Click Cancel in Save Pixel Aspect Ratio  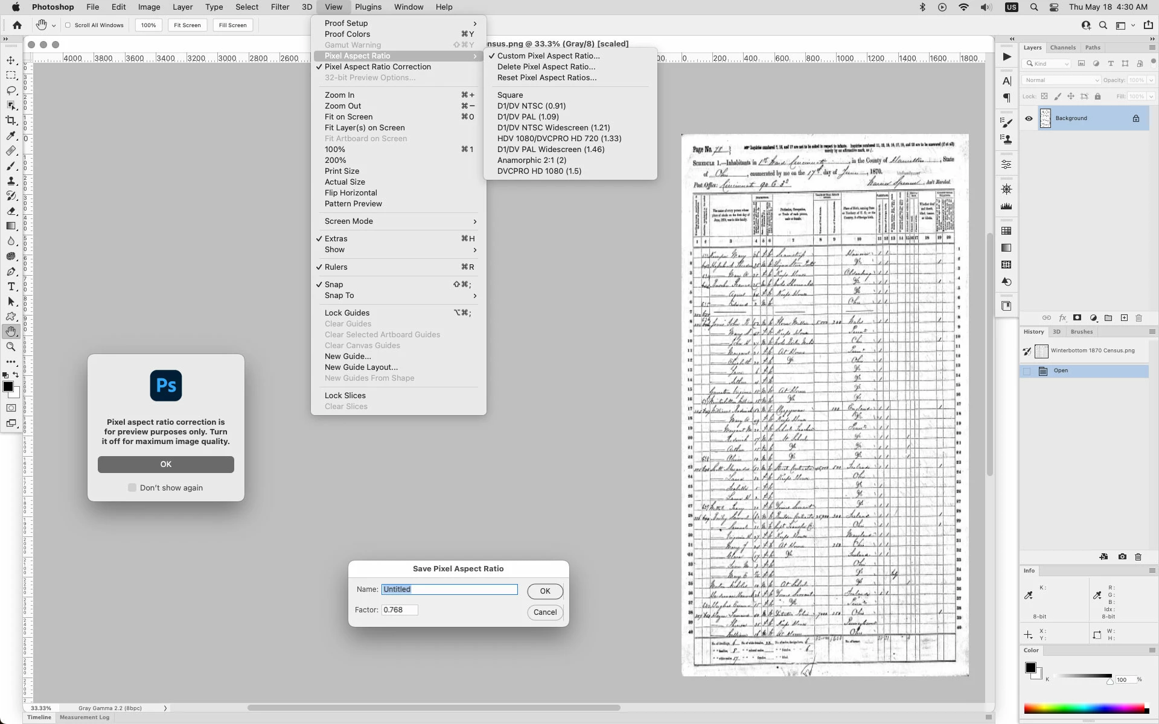tap(544, 612)
